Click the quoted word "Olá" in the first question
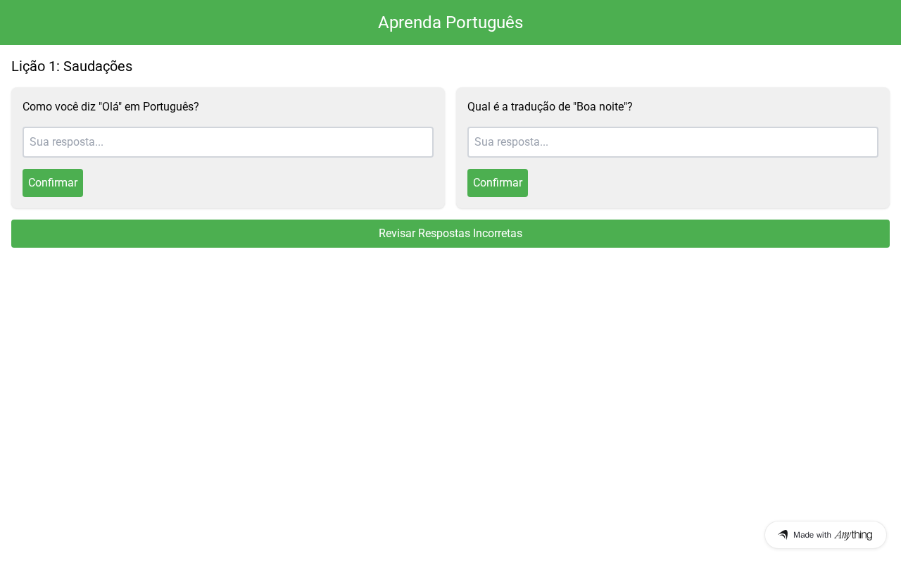Viewport: 901px width, 563px height. click(110, 107)
